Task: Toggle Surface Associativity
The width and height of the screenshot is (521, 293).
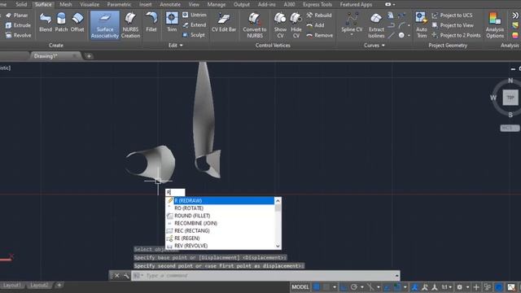Action: [x=105, y=25]
